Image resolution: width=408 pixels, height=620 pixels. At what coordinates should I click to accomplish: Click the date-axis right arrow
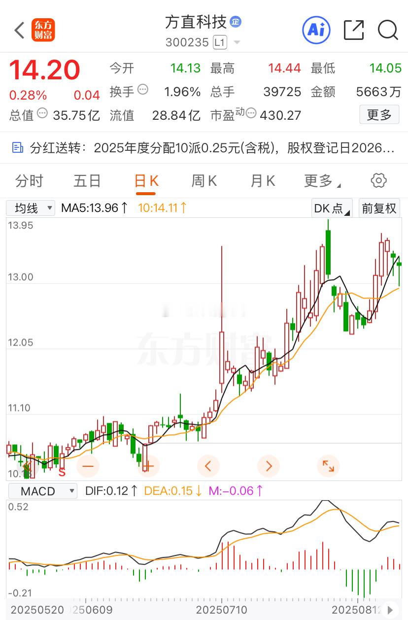[x=391, y=610]
